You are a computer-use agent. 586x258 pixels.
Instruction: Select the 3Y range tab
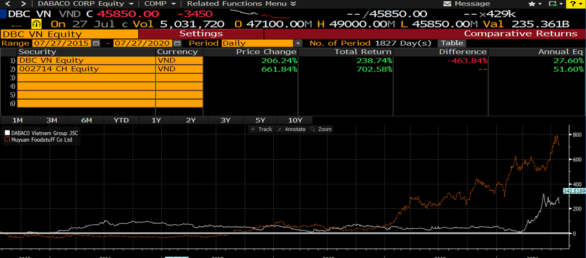pos(226,120)
